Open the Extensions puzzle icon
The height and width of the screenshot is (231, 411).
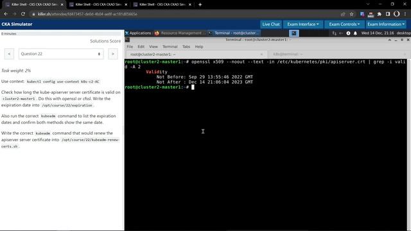pyautogui.click(x=380, y=14)
